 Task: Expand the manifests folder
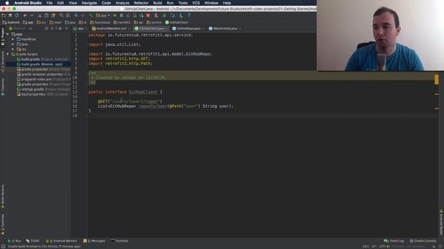tap(12, 39)
